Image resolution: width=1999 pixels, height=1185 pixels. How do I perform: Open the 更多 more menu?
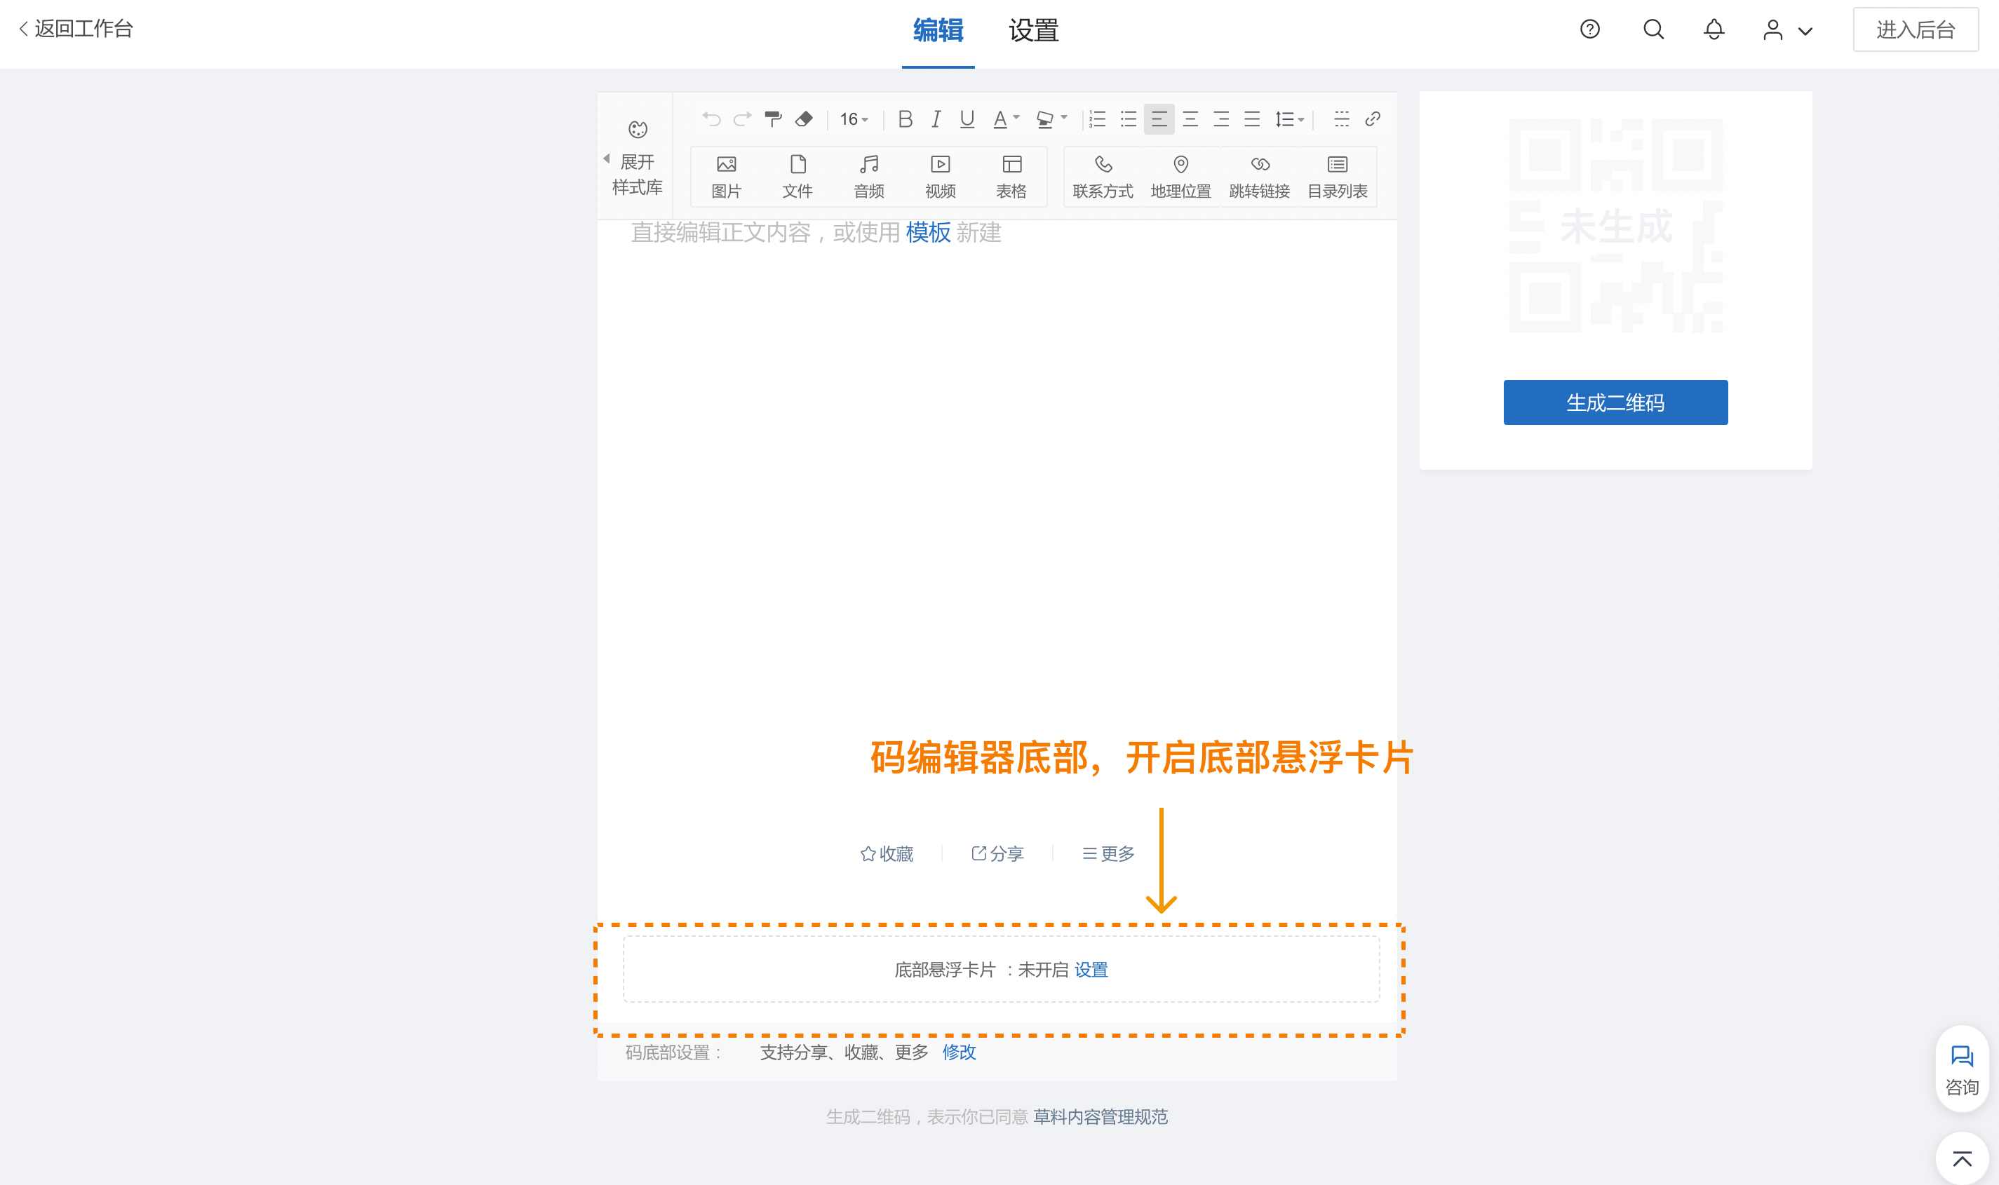point(1108,853)
